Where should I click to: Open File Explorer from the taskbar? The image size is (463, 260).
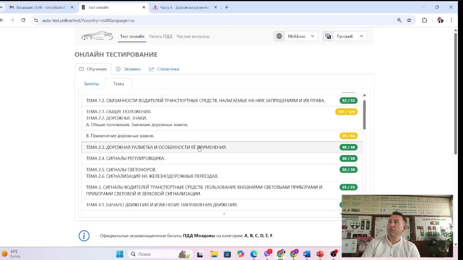tap(213, 254)
